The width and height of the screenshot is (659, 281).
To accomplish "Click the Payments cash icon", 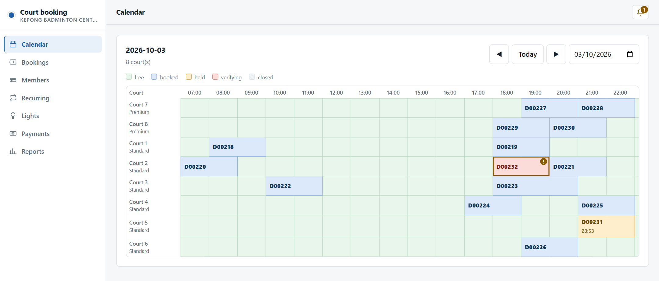I will [13, 134].
